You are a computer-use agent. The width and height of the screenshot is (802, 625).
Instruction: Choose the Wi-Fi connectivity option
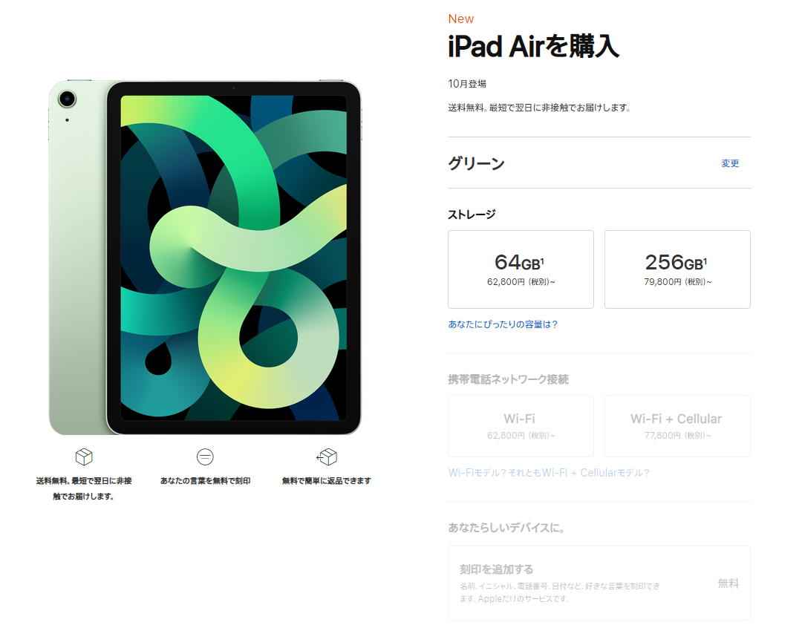click(521, 426)
